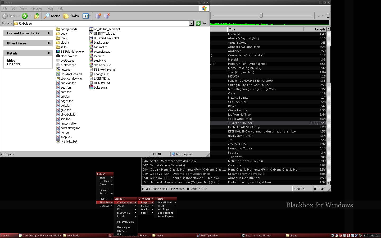The height and width of the screenshot is (238, 381).
Task: Select BBLiteralColors.html file
Action: click(x=104, y=38)
